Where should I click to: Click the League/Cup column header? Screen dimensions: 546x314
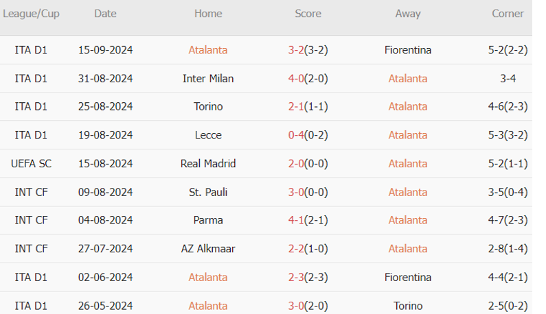[31, 14]
